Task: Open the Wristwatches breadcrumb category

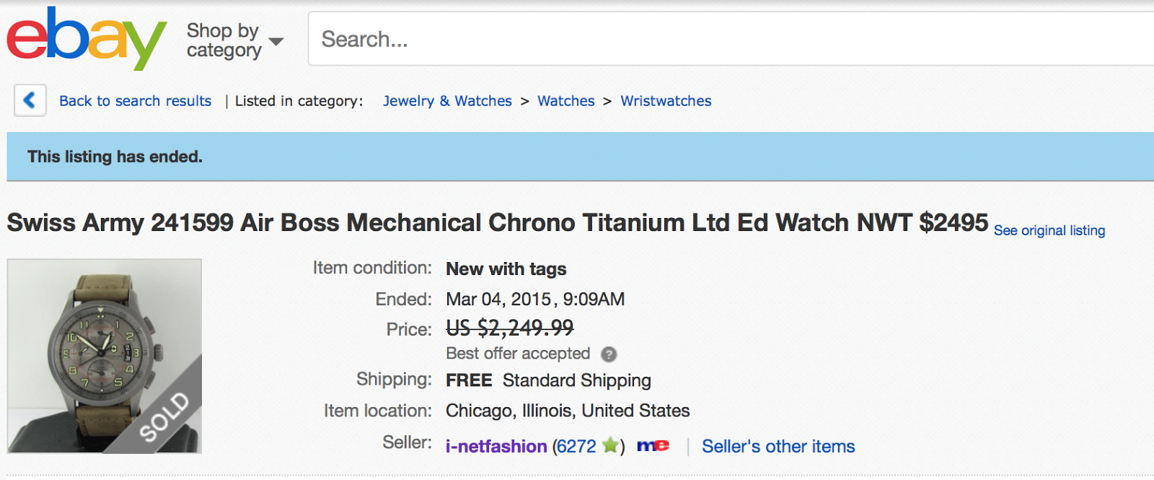Action: coord(666,101)
